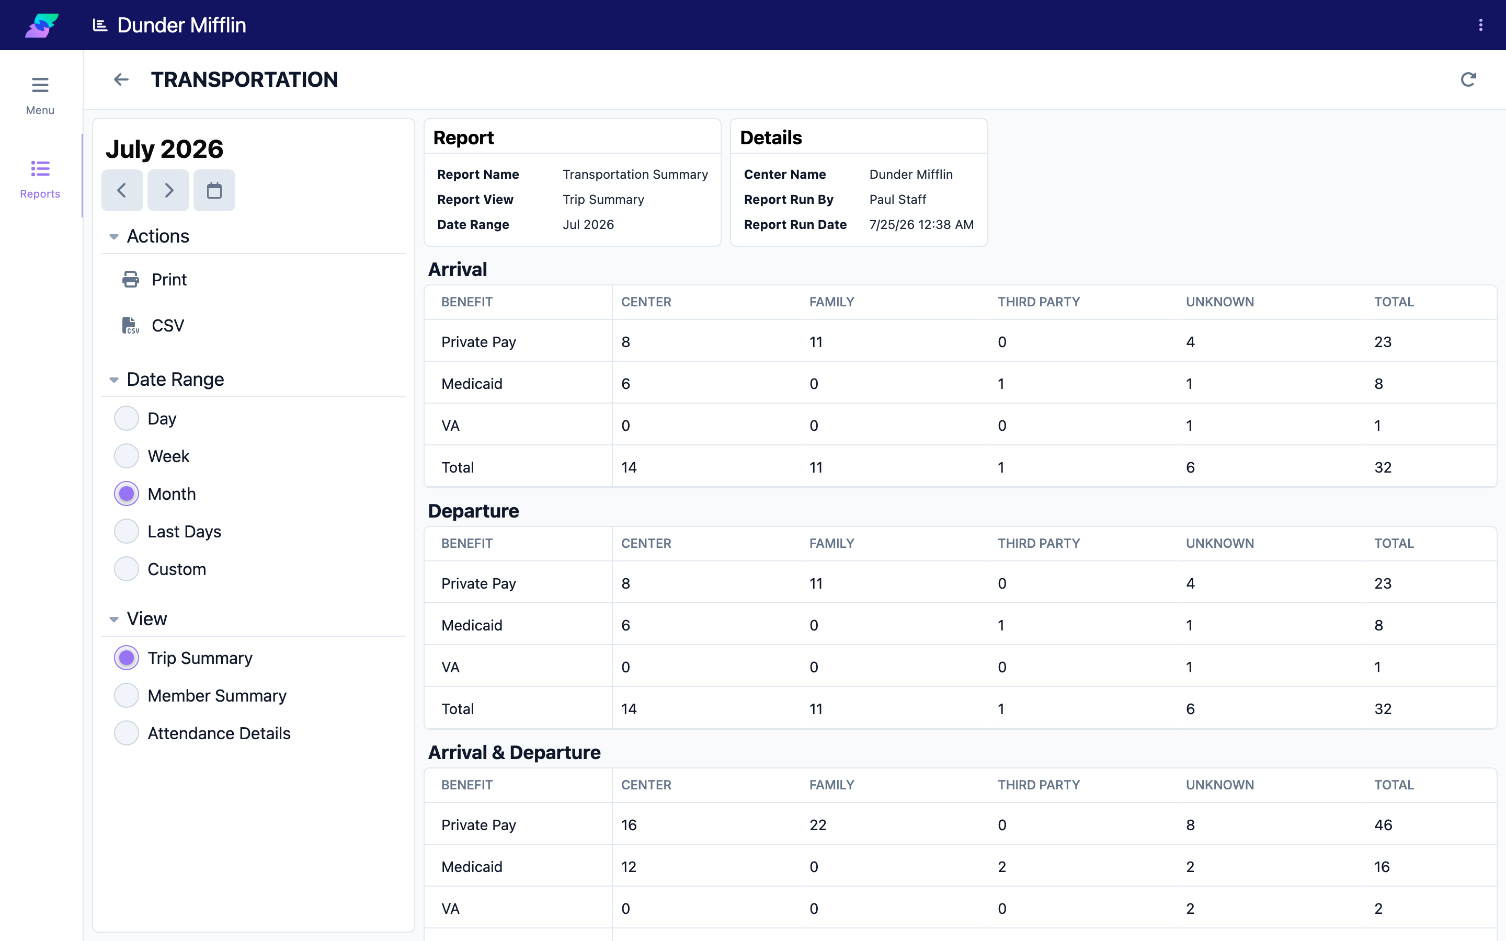Click Medicaid in the Arrival & Departure table
Screen dimensions: 1506x941
471,866
